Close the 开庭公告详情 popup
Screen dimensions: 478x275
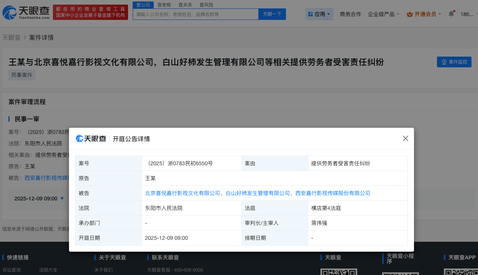(405, 138)
